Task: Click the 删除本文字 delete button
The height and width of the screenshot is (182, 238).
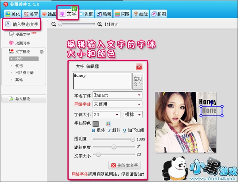Action: click(x=125, y=165)
